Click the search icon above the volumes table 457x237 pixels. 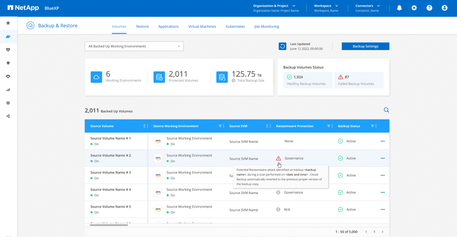pyautogui.click(x=386, y=110)
